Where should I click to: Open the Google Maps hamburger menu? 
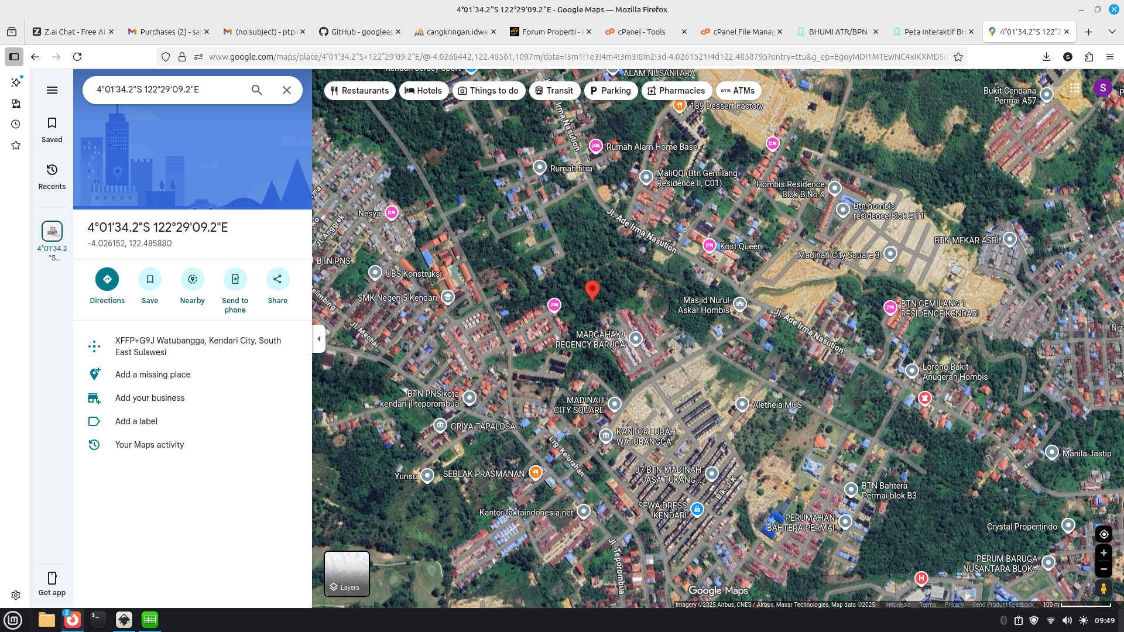52,90
